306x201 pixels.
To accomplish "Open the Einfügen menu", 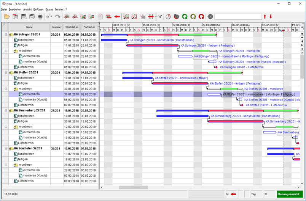I will (x=38, y=9).
